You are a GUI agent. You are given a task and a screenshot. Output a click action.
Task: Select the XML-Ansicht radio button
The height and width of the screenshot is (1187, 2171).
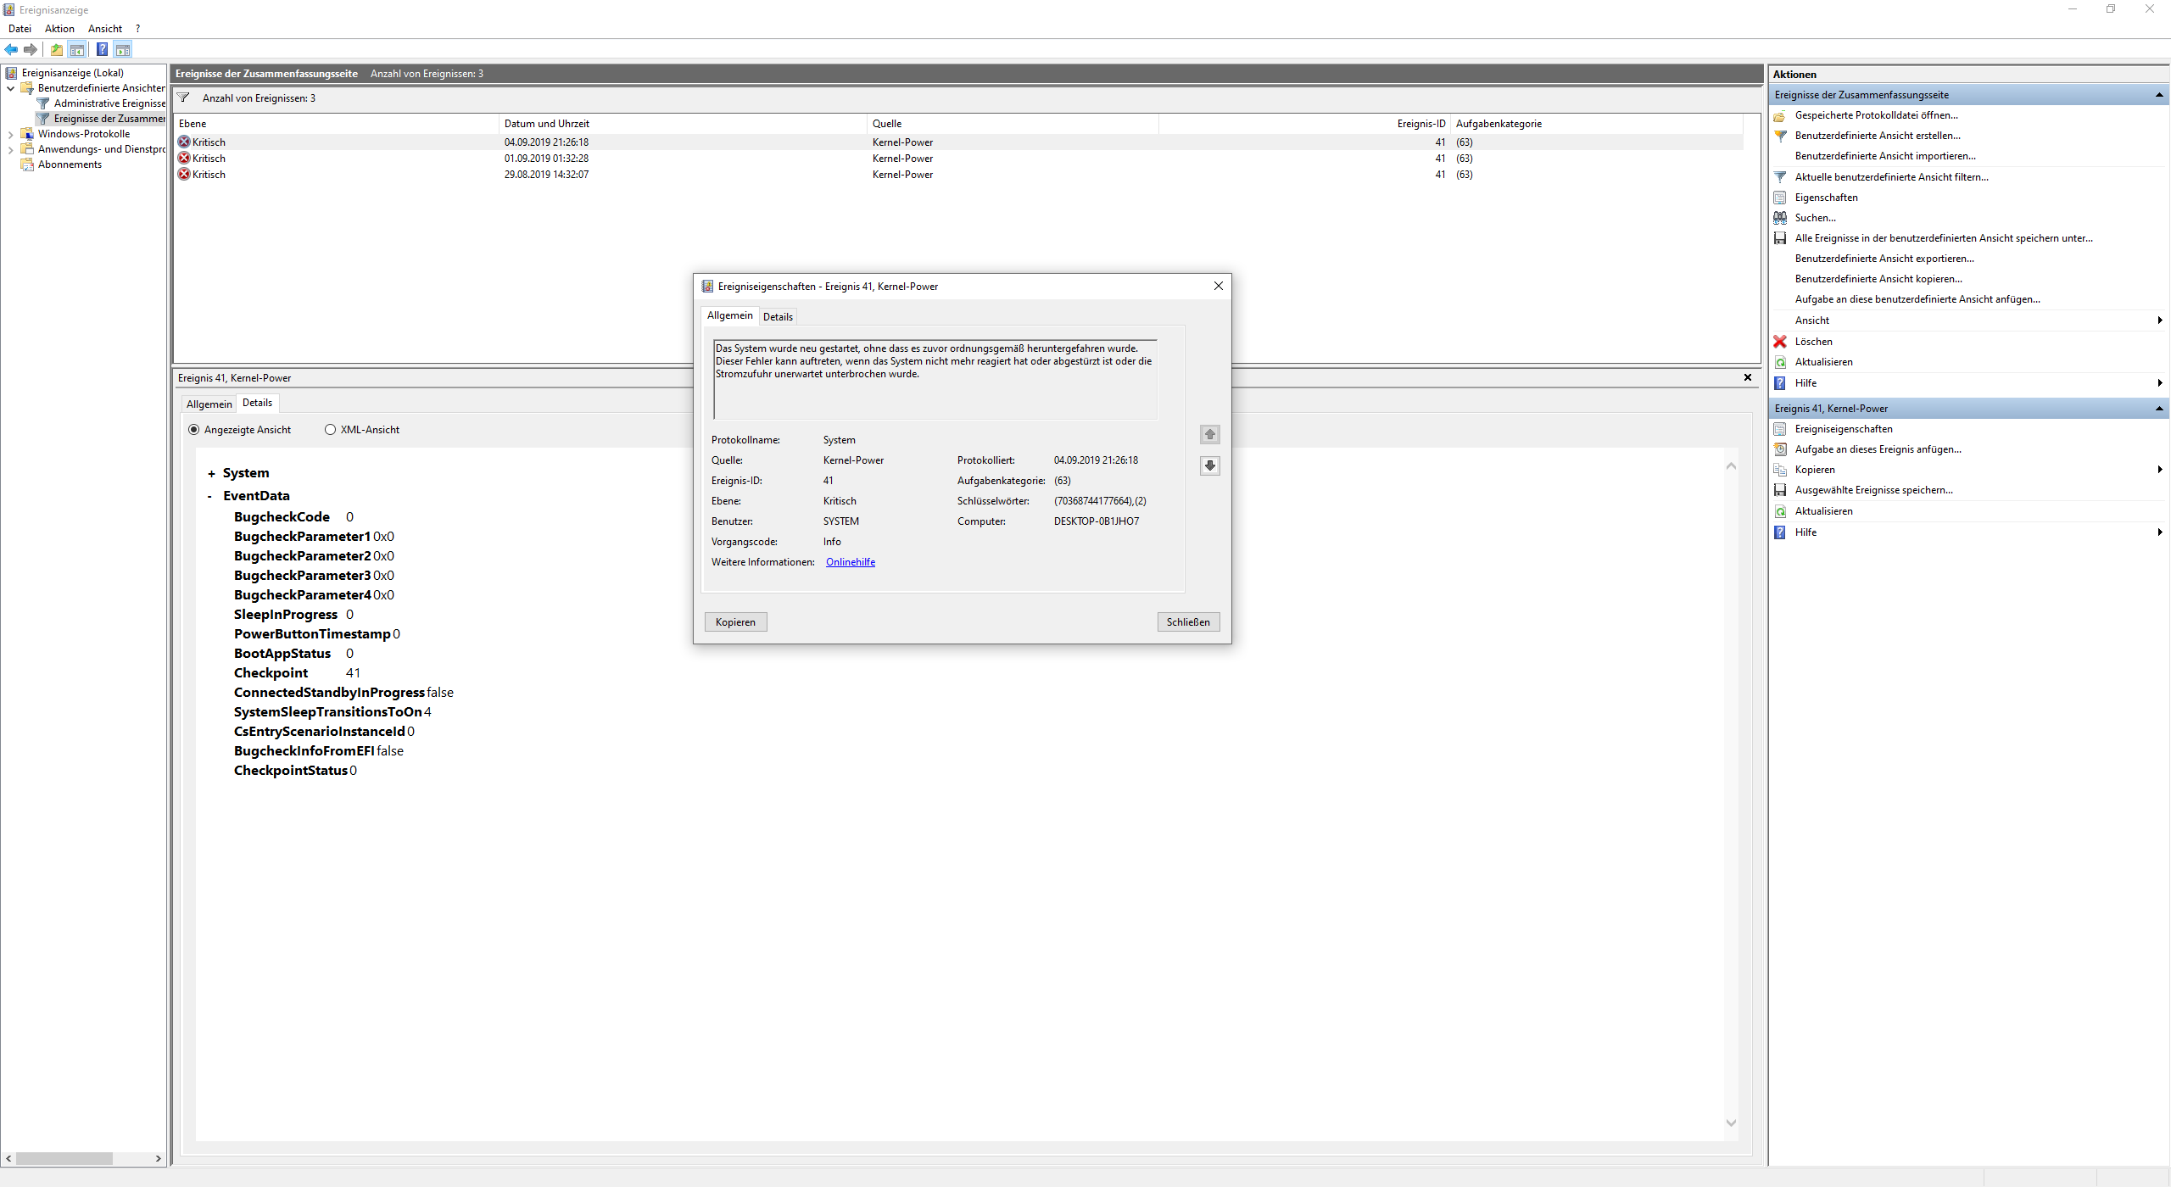[x=331, y=430]
